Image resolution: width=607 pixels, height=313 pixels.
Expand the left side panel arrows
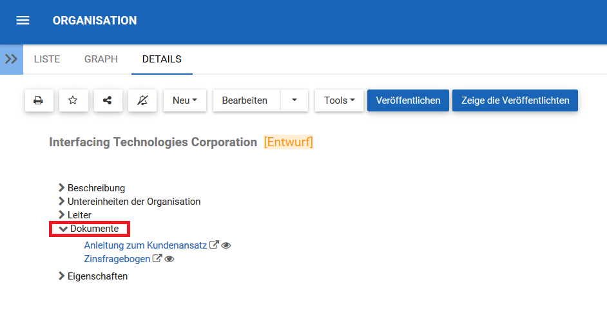(x=11, y=59)
